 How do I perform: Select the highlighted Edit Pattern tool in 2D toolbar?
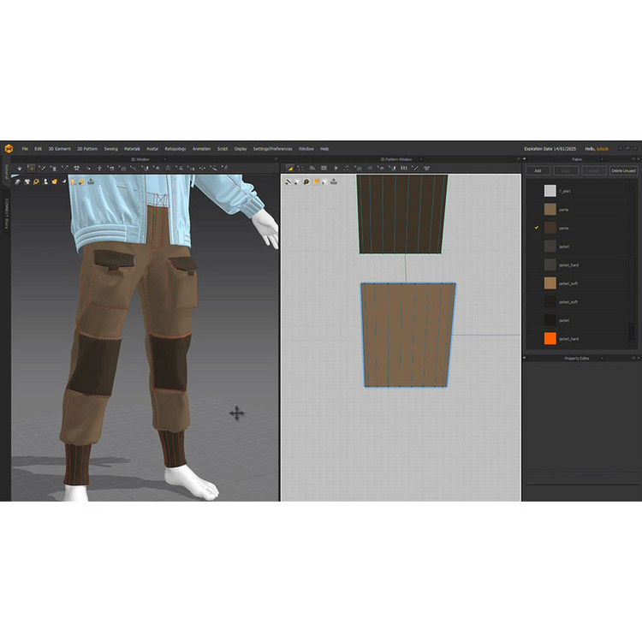pos(290,169)
